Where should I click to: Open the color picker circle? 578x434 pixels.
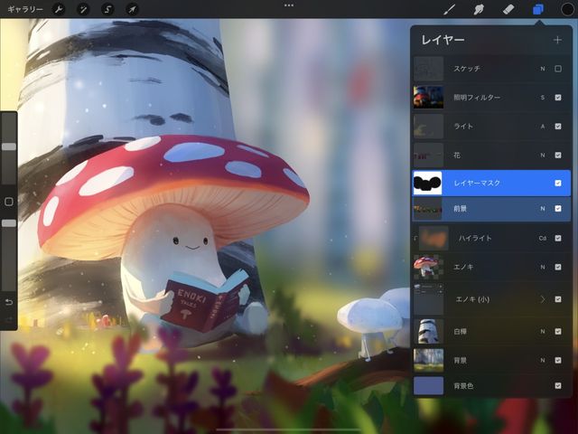click(x=567, y=9)
